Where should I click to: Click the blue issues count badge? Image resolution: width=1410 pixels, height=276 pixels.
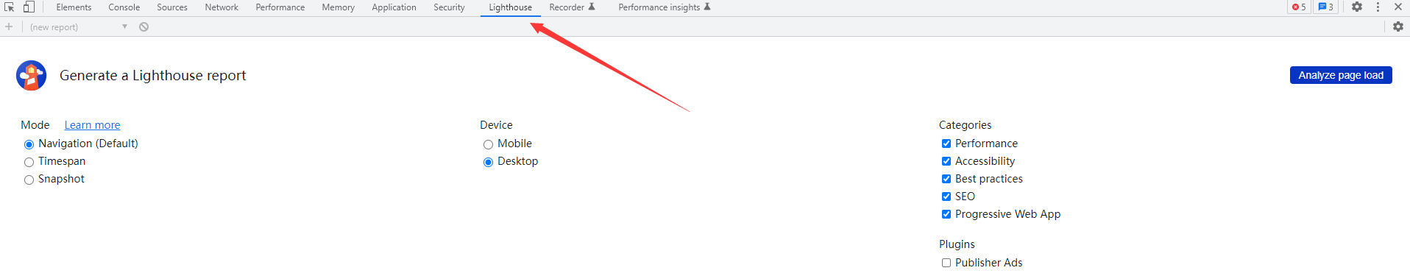(1325, 7)
